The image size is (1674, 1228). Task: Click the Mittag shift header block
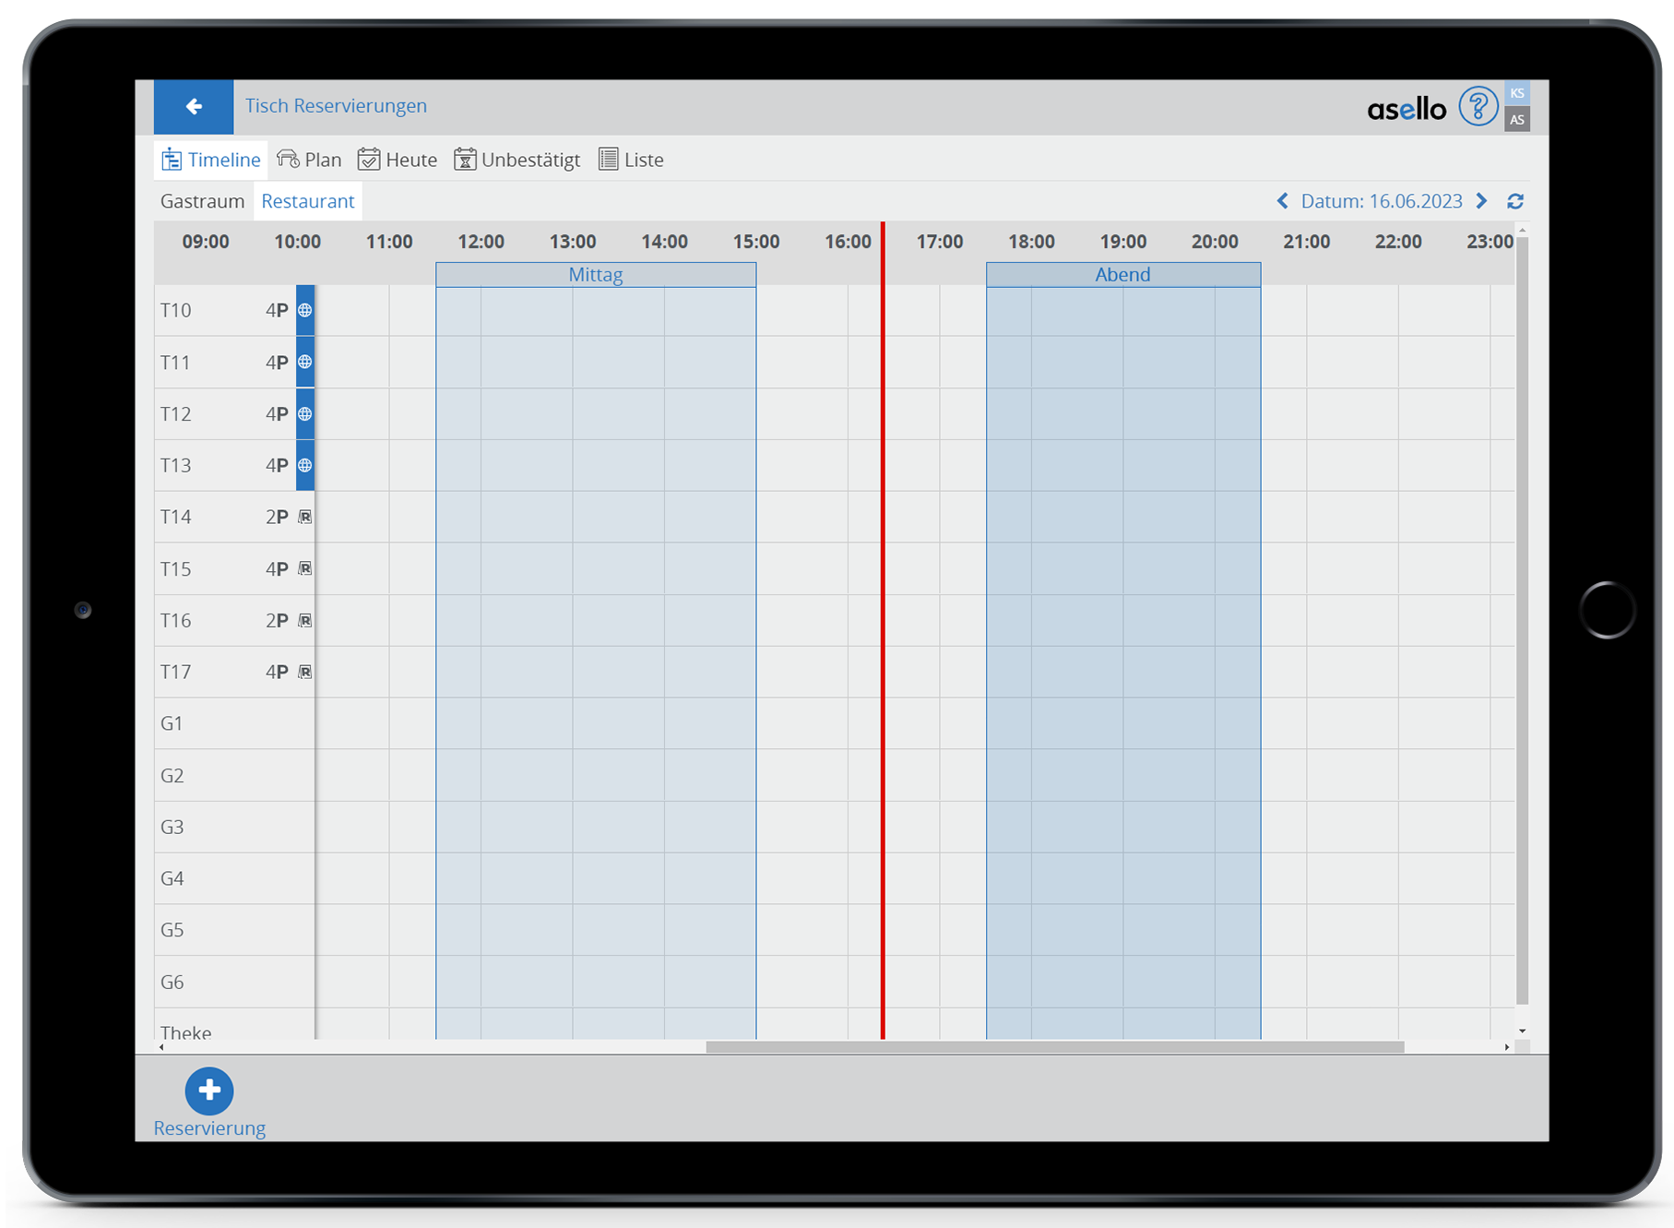pyautogui.click(x=596, y=275)
